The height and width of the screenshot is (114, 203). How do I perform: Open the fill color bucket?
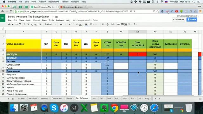click(86, 25)
